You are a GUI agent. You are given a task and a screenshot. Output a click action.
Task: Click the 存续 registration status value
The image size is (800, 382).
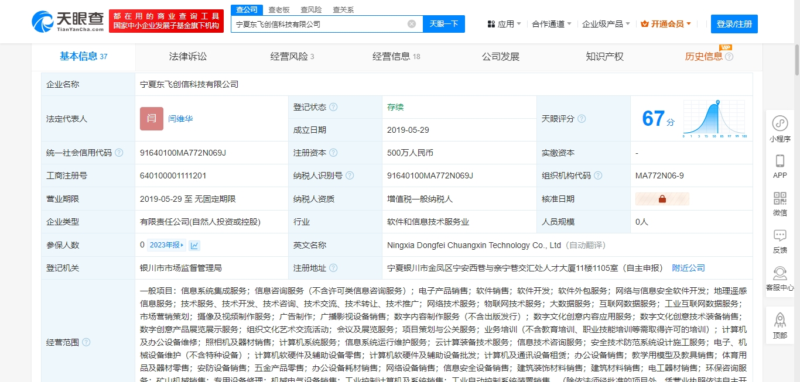coord(395,107)
